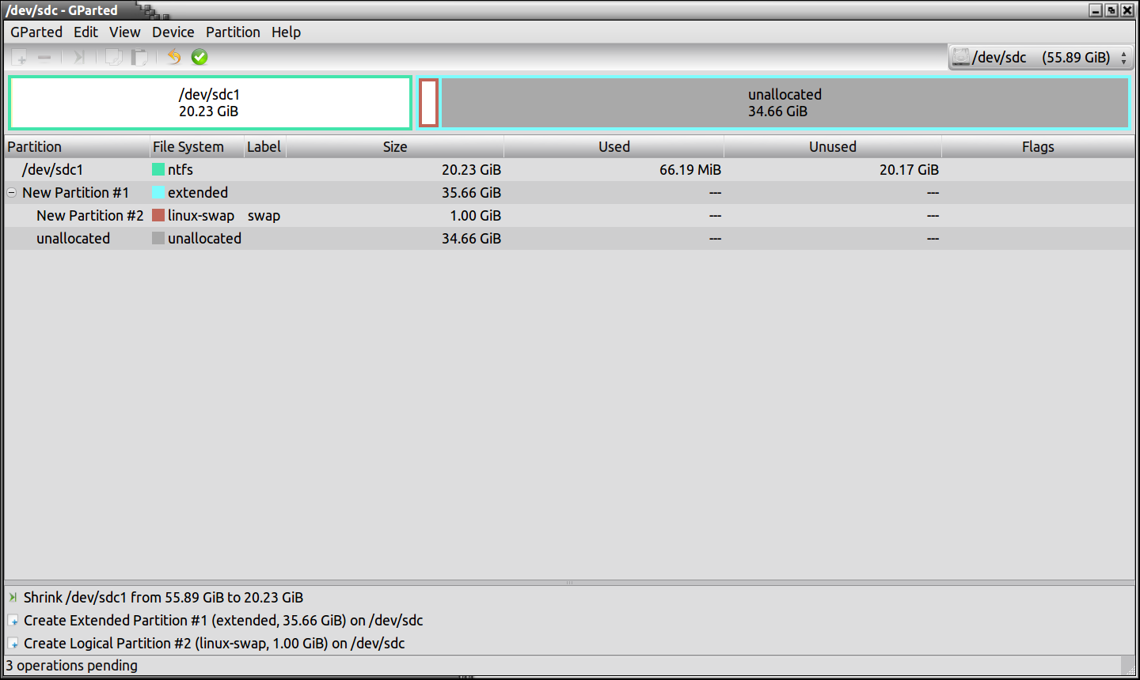Click the Unused column header

tap(833, 147)
